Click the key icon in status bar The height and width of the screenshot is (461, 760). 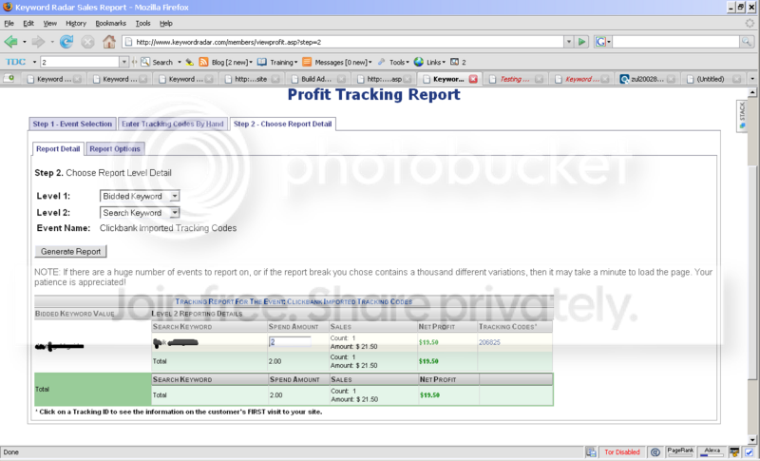734,452
